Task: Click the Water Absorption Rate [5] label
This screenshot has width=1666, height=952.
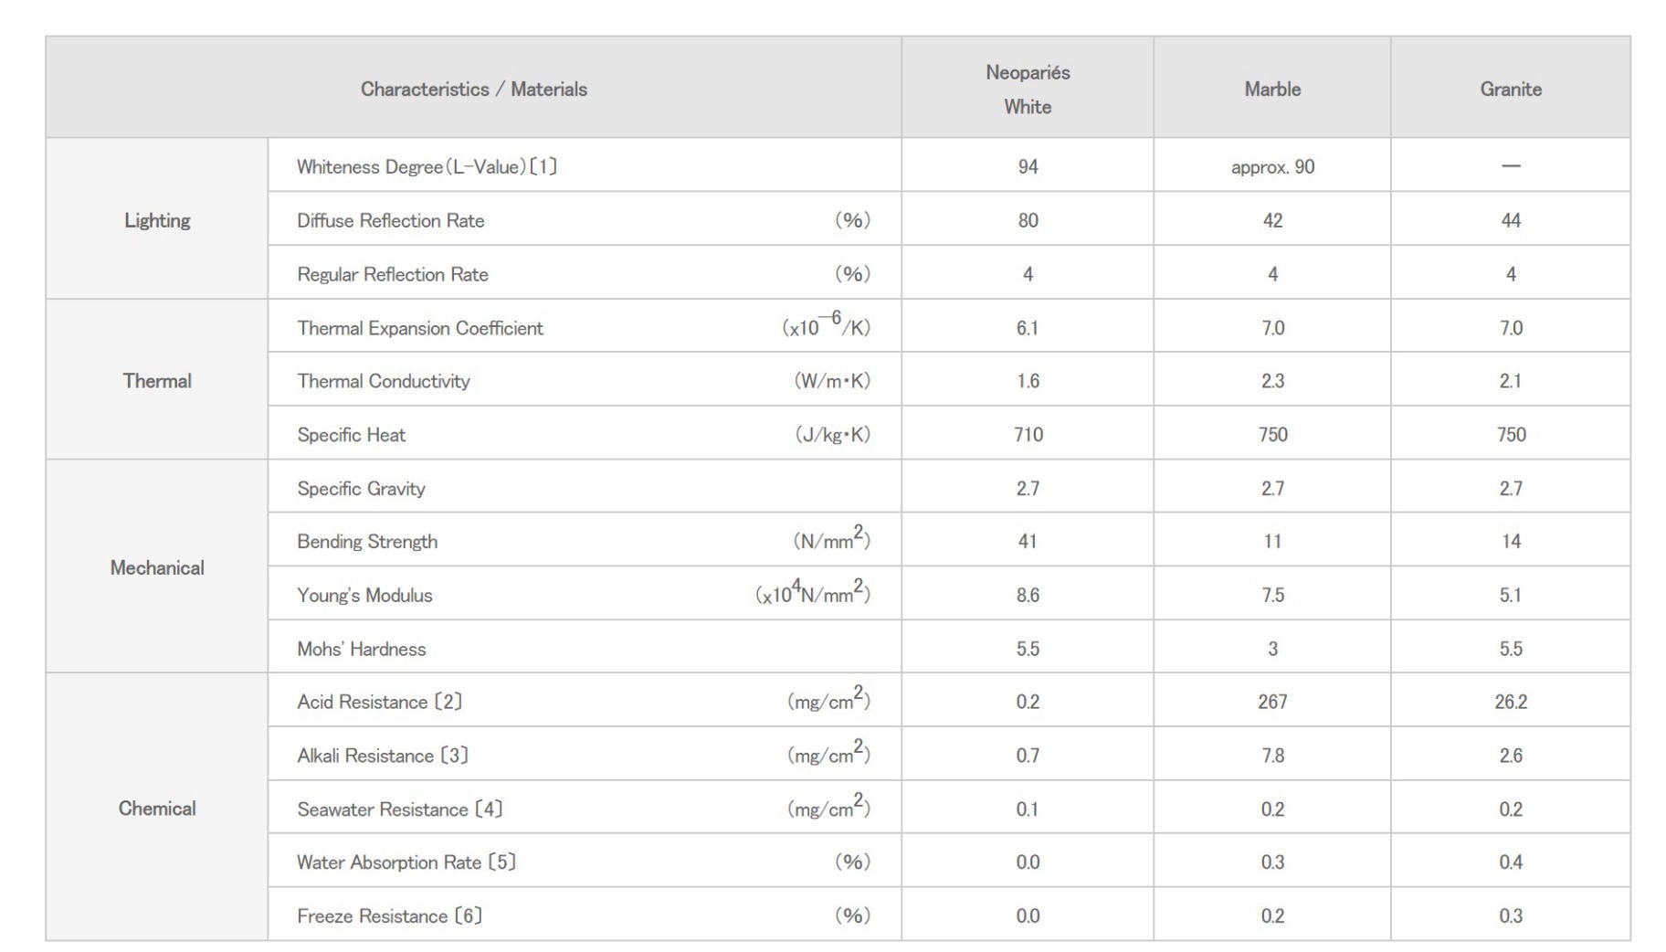Action: [x=406, y=862]
